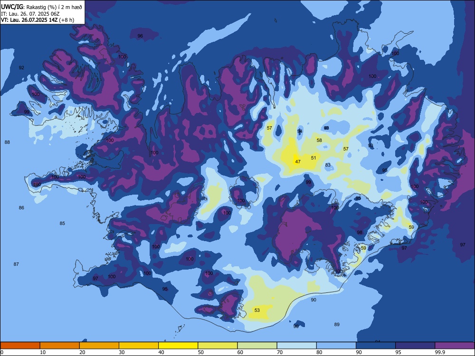Viewport: 475px width, 356px height.
Task: Select the pale yellow 50–60 legend swatch
Action: [218, 346]
